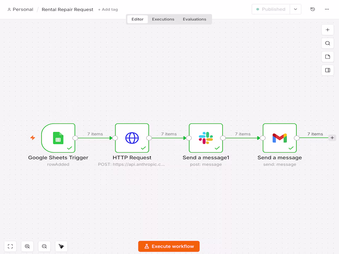The image size is (339, 254).
Task: Open workflow version history clock icon
Action: (312, 9)
